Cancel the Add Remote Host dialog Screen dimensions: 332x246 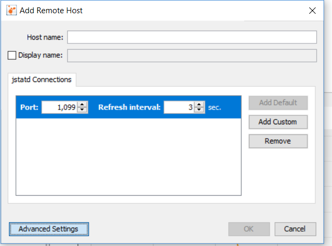295,229
